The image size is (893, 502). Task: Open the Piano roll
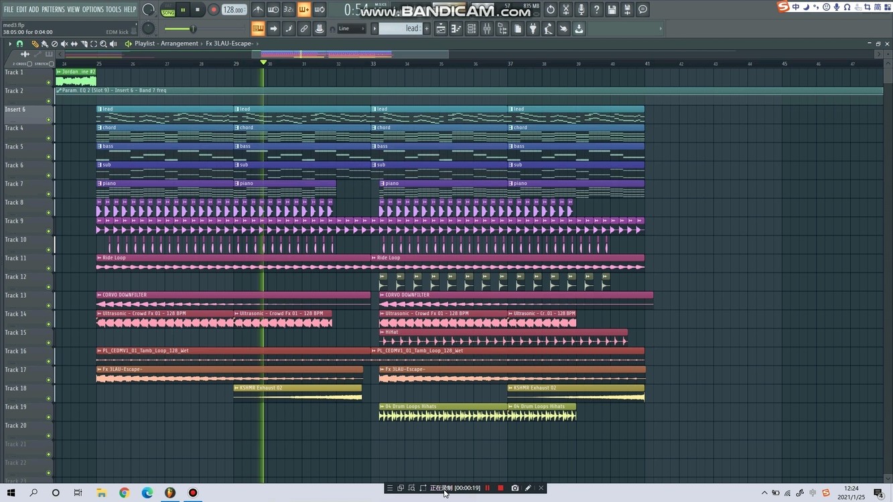pos(456,28)
